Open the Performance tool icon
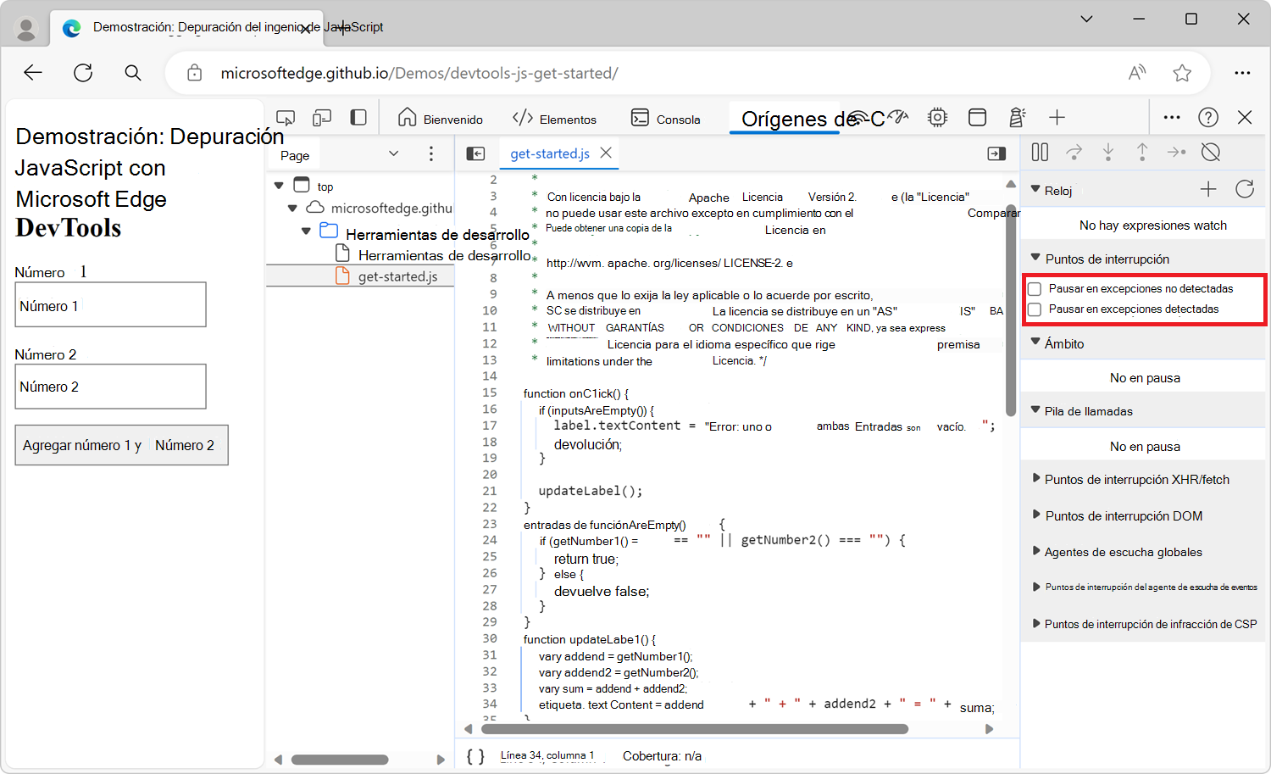 click(899, 118)
